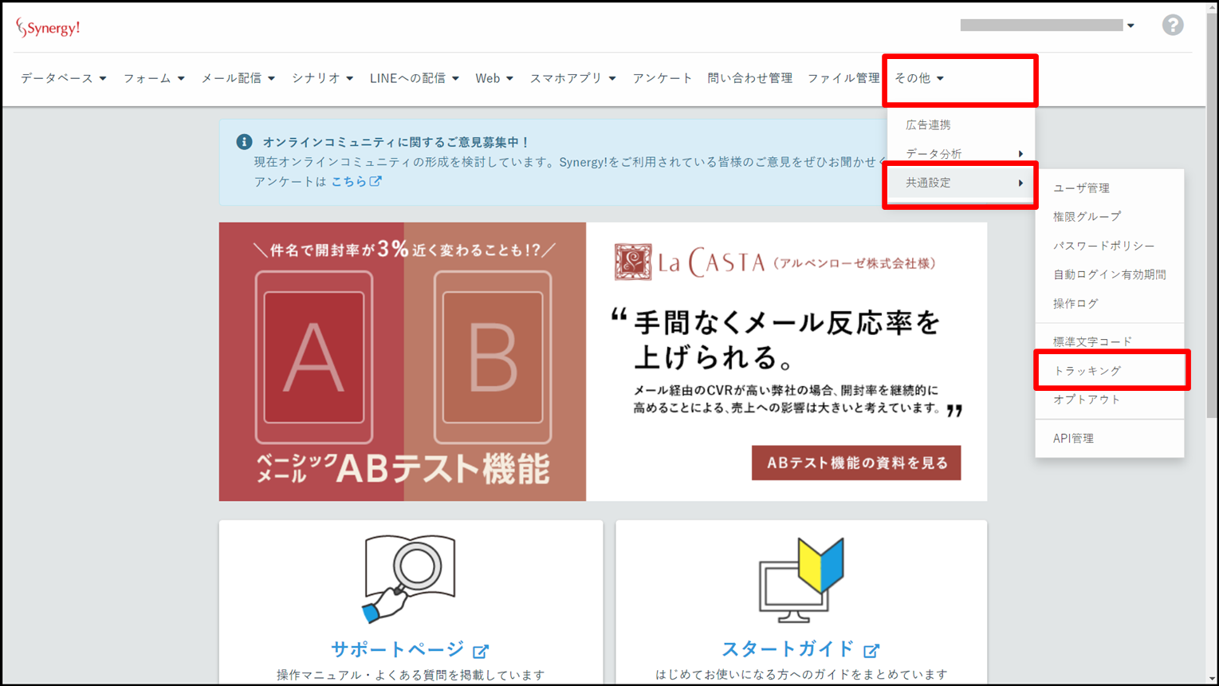This screenshot has height=686, width=1219.
Task: Select トラッキング from the submenu
Action: (1087, 371)
